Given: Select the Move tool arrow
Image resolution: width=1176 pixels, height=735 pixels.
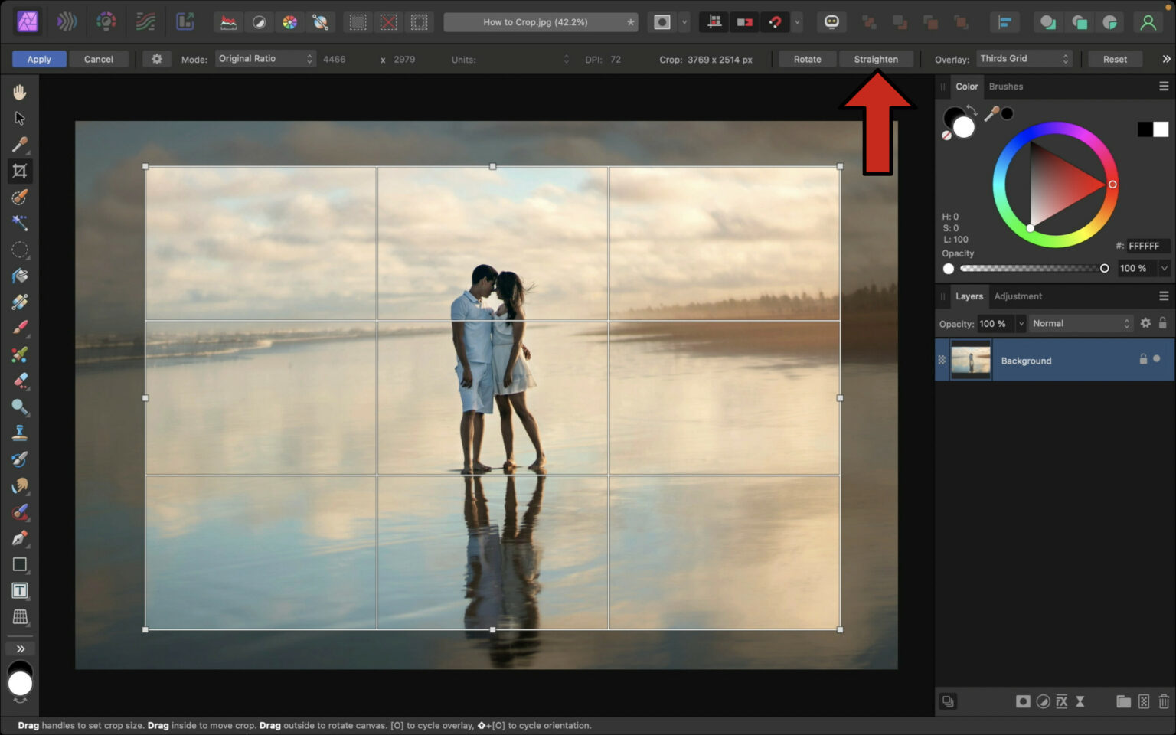Looking at the screenshot, I should pyautogui.click(x=20, y=119).
